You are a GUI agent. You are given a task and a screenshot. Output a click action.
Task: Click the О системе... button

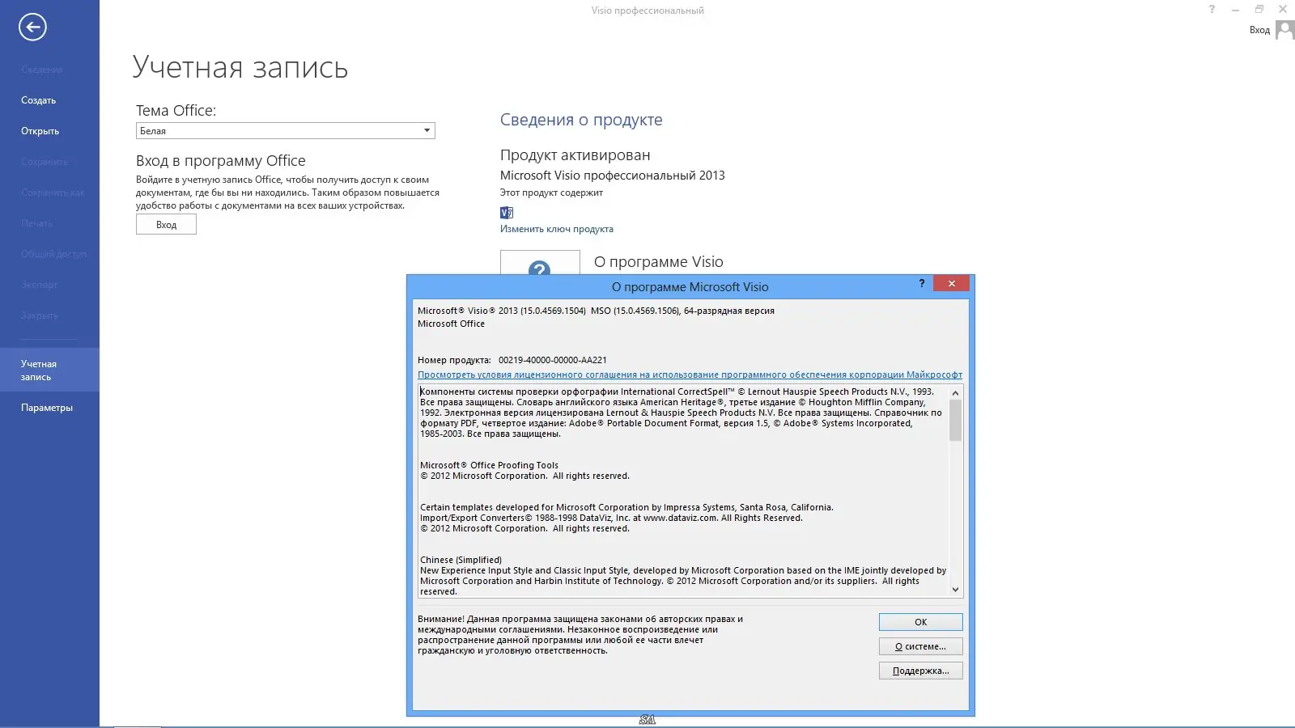click(x=921, y=646)
